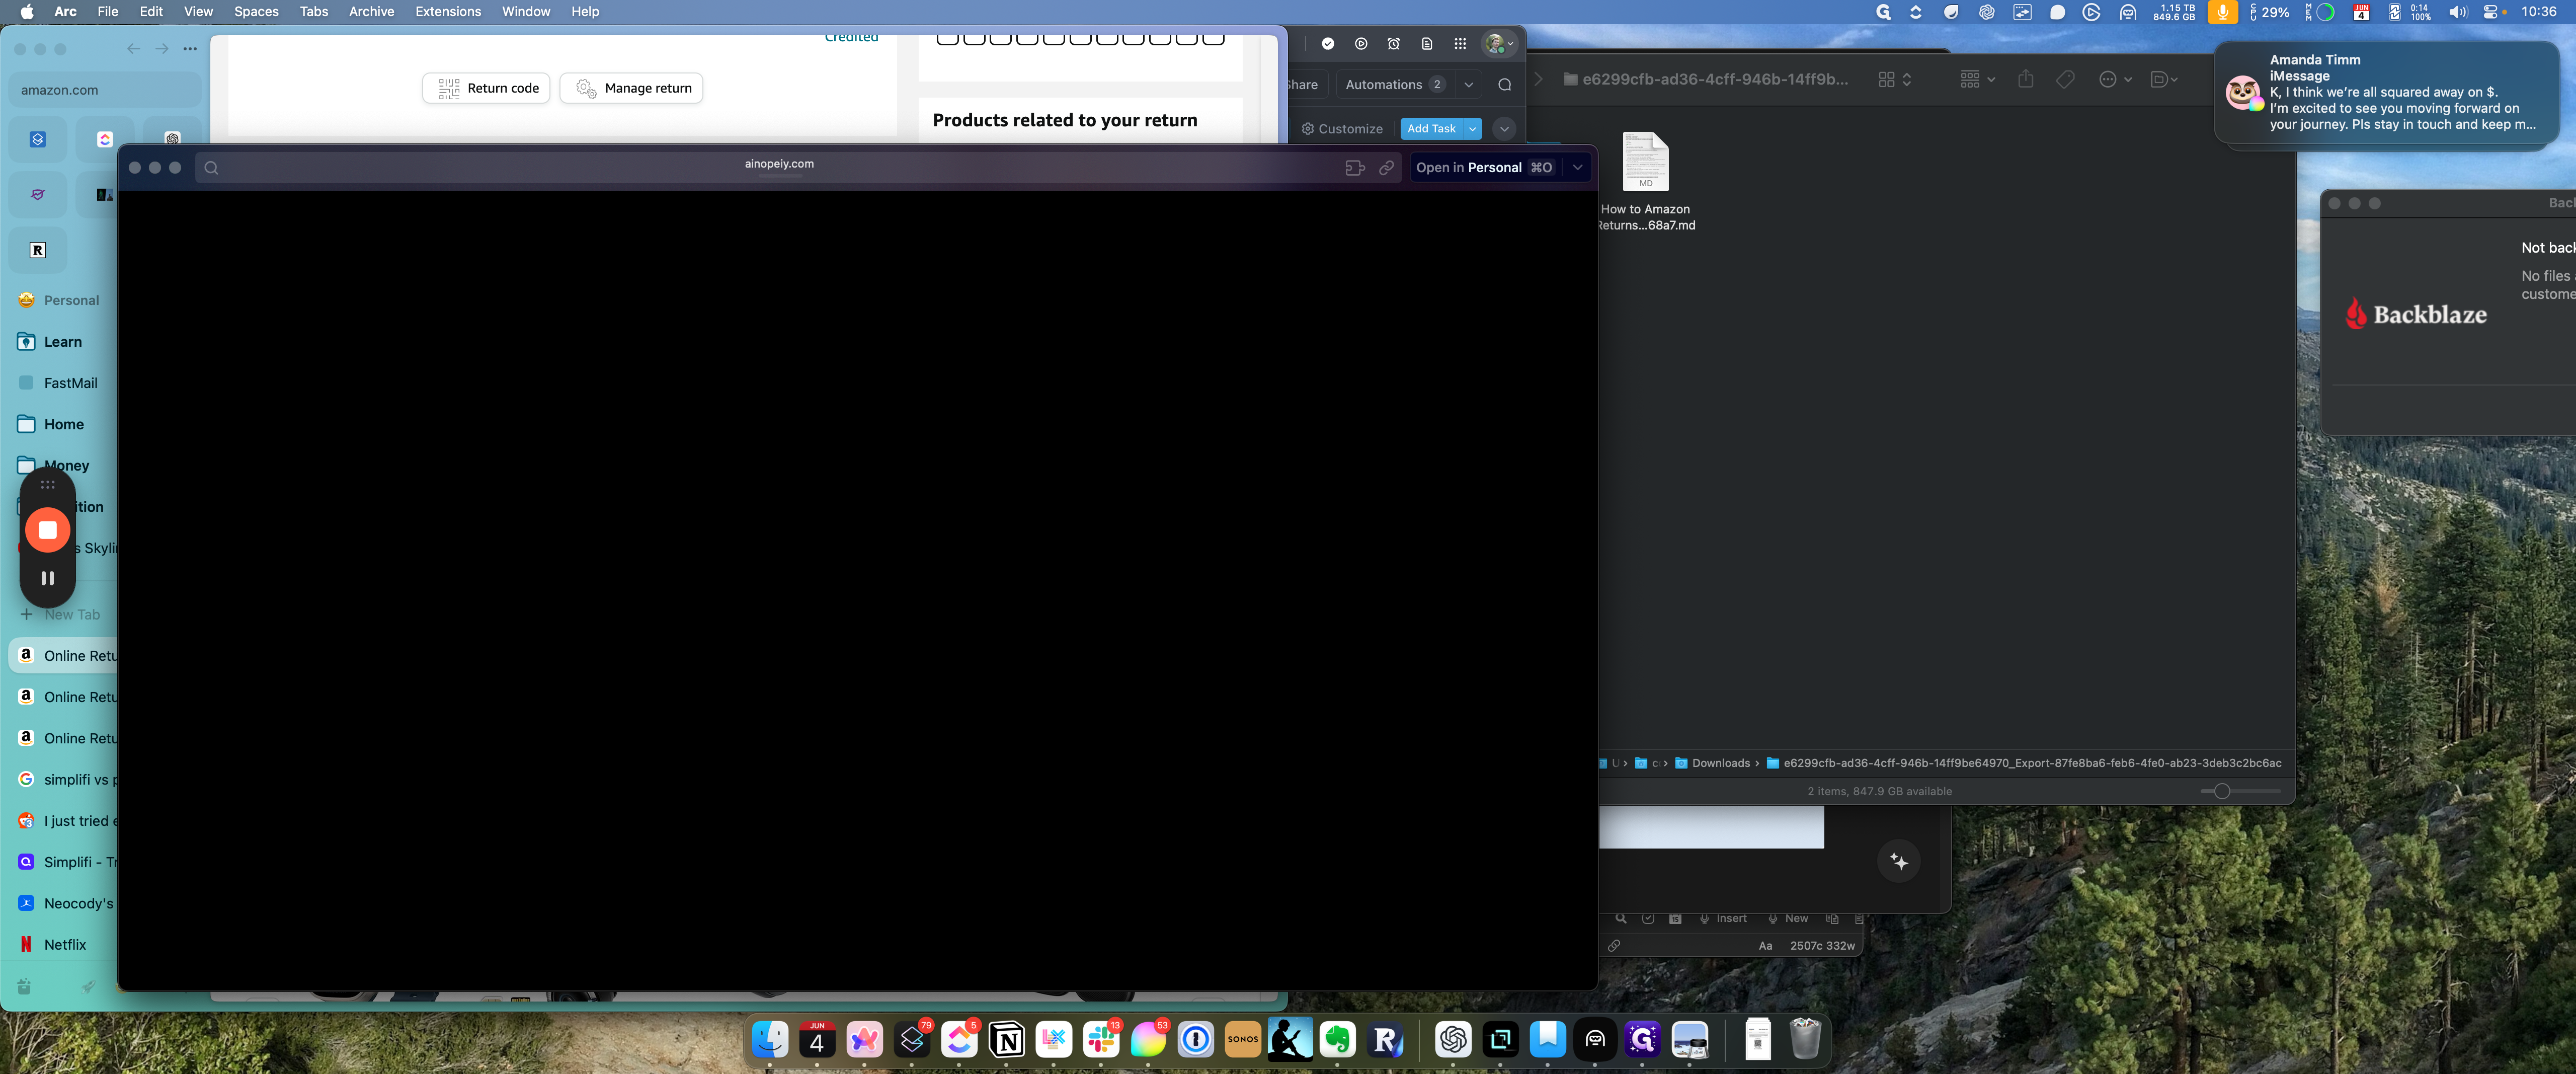Select the Neocody's tab in Arc sidebar
This screenshot has width=2576, height=1074.
62,904
